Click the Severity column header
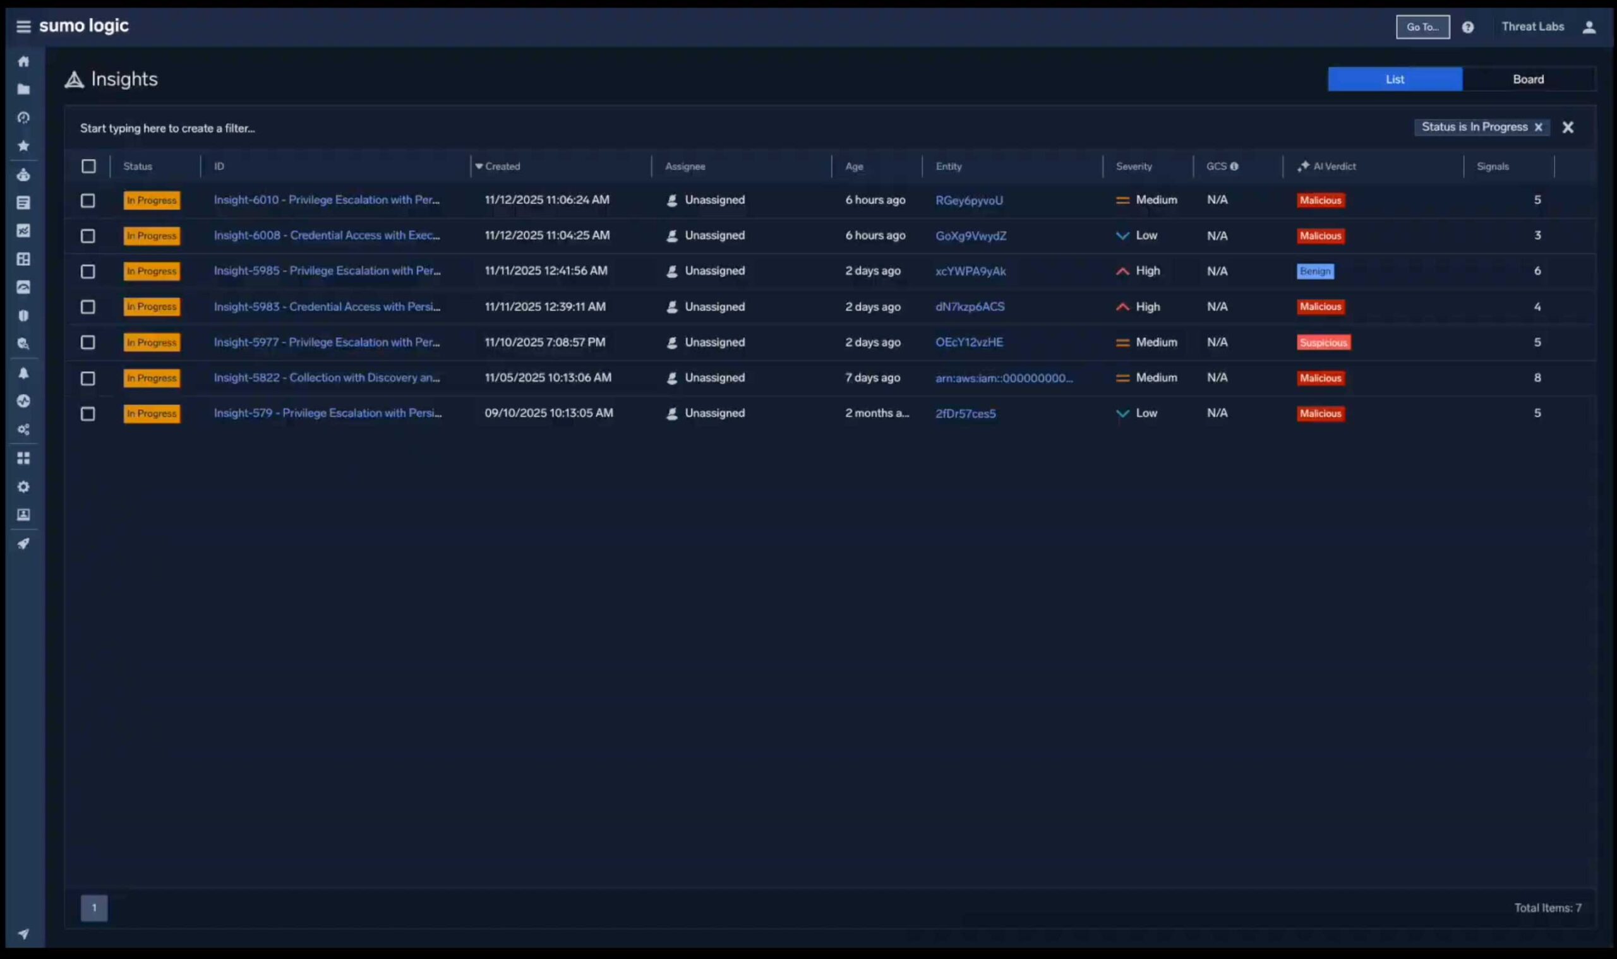This screenshot has height=959, width=1617. click(1133, 166)
